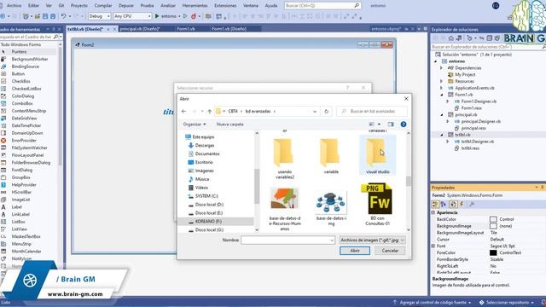546x307 pixels.
Task: Click the Buscar en bd avanzadas field
Action: click(372, 112)
